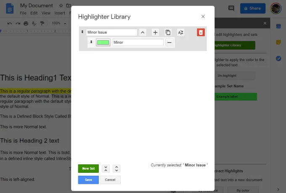
Task: Collapse the Minor Issue set with the chevron
Action: click(143, 32)
